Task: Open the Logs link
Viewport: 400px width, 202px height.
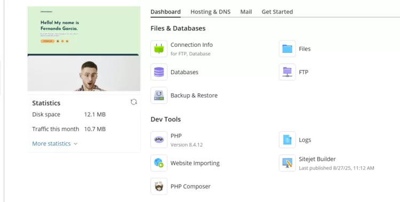Action: click(x=305, y=140)
